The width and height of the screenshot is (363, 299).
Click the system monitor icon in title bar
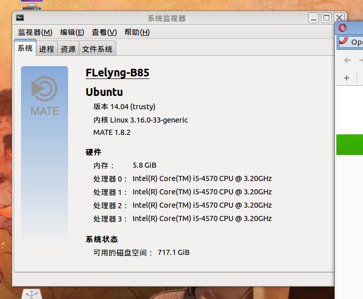pyautogui.click(x=20, y=17)
